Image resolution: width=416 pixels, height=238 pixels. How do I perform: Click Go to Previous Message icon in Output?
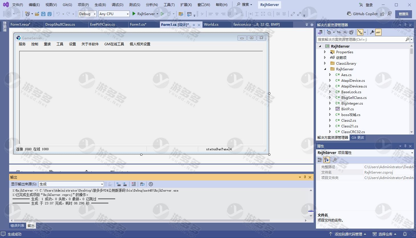click(119, 184)
